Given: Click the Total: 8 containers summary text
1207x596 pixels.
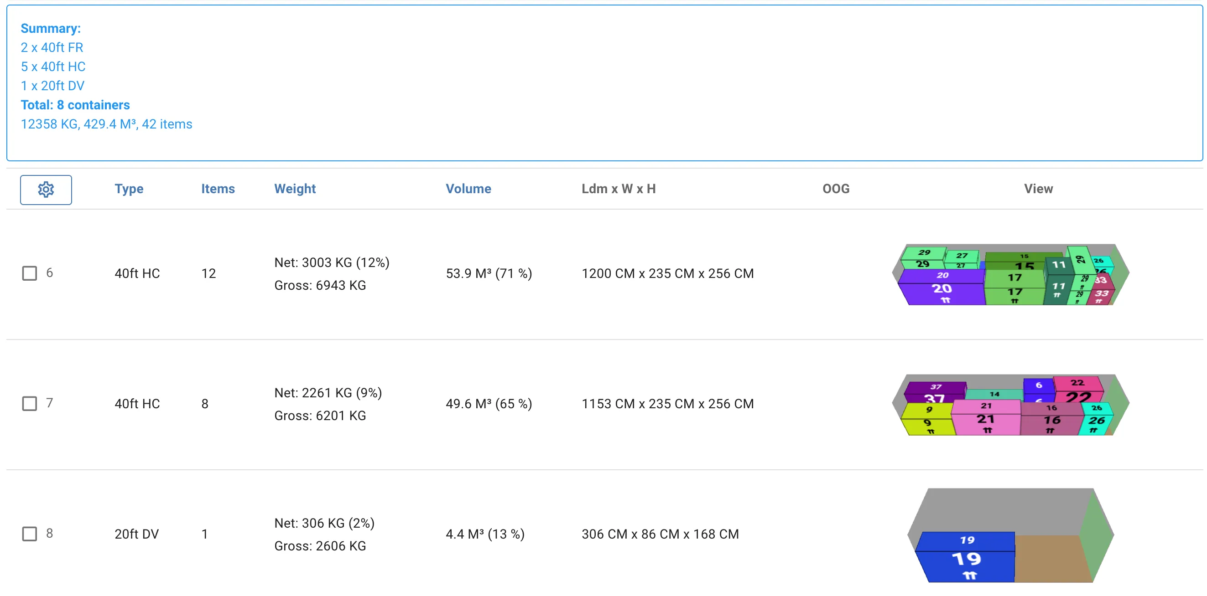Looking at the screenshot, I should click(75, 105).
